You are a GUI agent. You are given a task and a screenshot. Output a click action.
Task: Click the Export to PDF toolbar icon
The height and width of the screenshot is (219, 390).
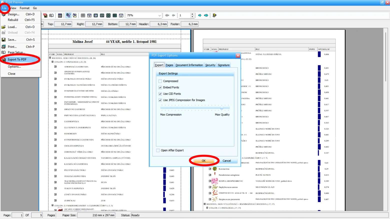pos(45,15)
